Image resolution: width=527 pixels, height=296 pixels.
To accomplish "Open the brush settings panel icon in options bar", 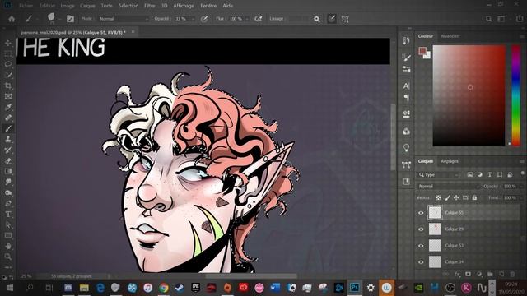I will [70, 19].
